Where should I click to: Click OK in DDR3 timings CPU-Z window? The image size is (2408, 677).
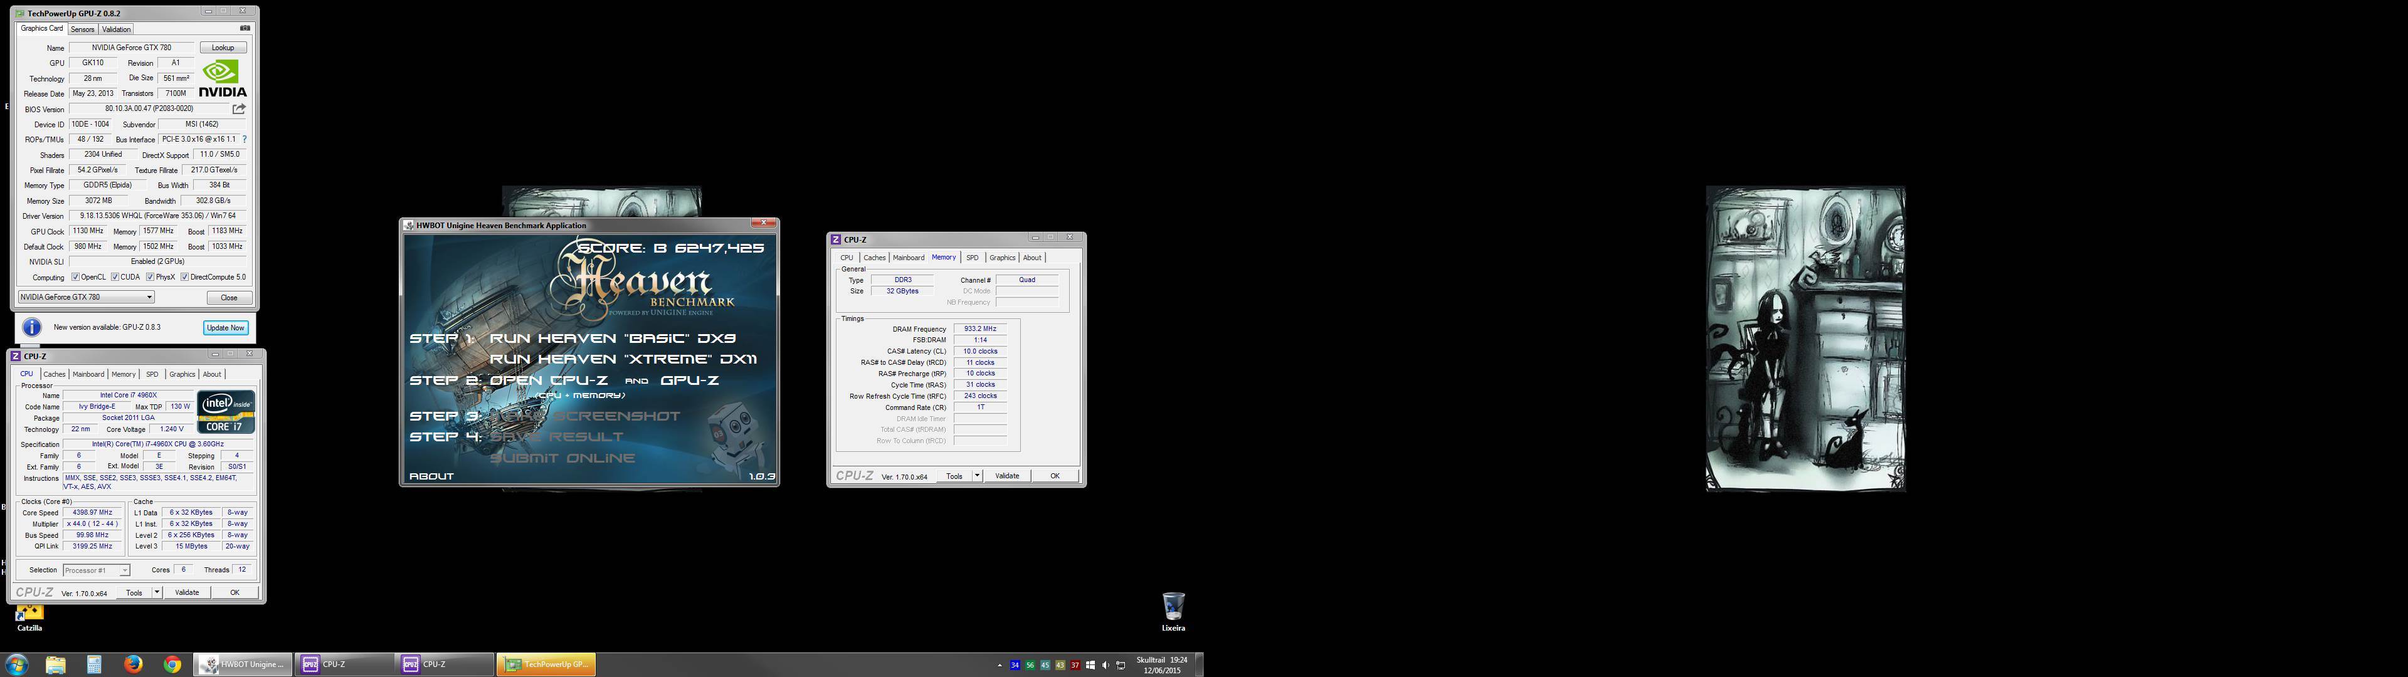(x=1054, y=476)
